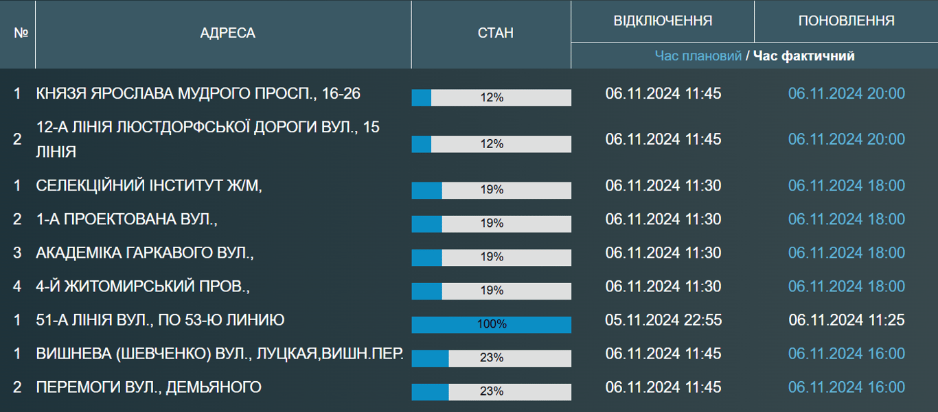Click the 'Час фактичний' legend label
This screenshot has width=938, height=412.
[x=803, y=56]
